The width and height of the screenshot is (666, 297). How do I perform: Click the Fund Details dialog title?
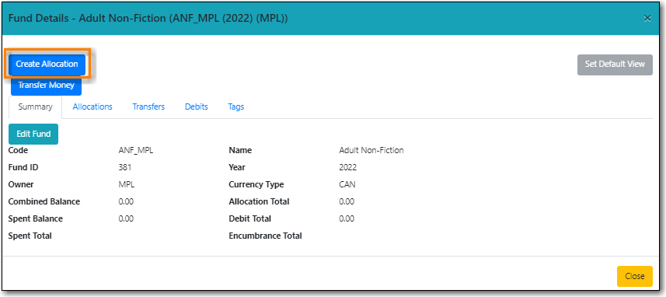(148, 18)
